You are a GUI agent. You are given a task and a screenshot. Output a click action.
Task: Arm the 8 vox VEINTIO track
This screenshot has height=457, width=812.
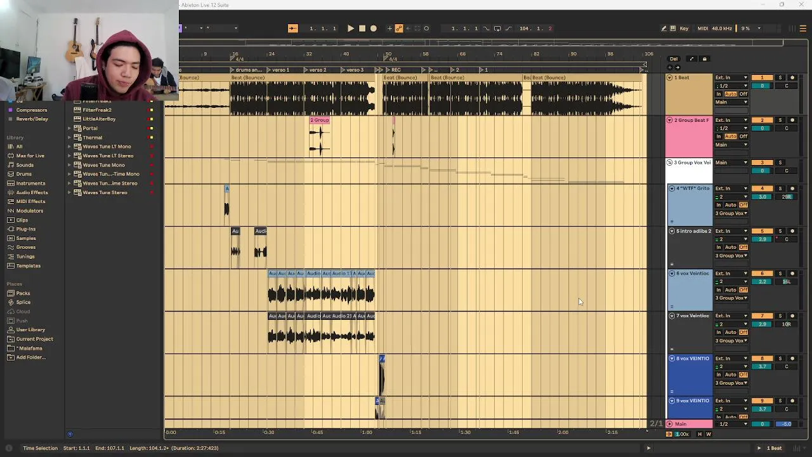792,359
